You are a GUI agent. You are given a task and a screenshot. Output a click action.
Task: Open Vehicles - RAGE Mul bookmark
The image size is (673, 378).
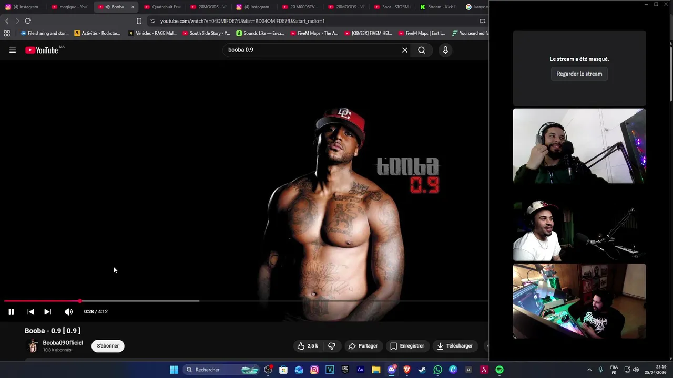coord(152,33)
